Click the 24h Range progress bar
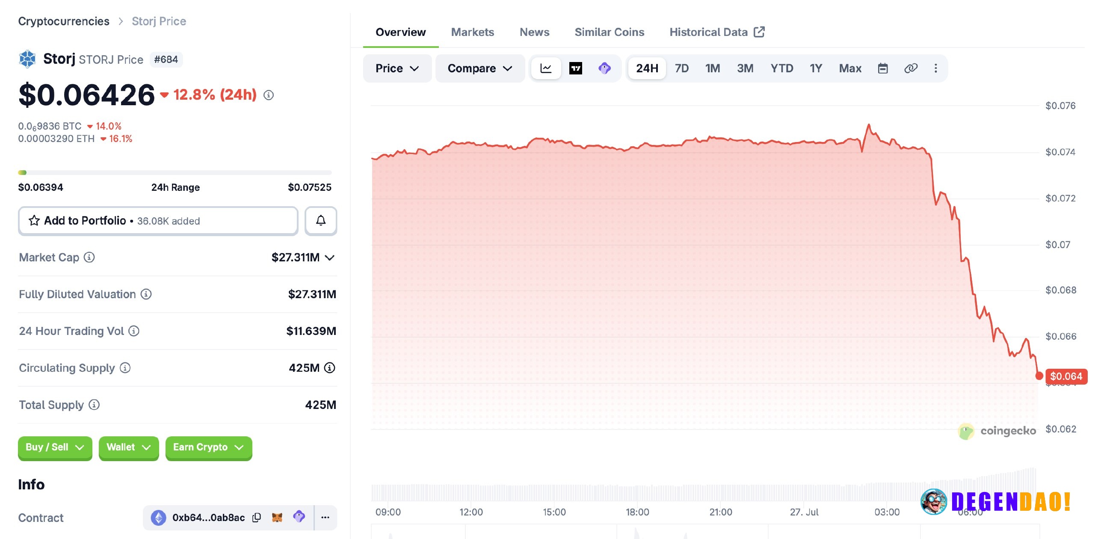Screen dimensions: 1095x539 [175, 172]
